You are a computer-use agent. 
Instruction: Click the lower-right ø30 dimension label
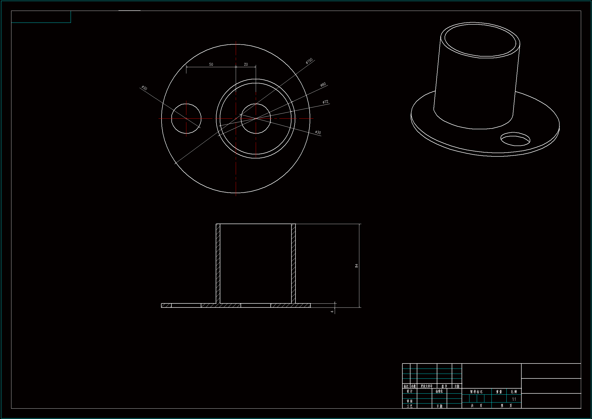(318, 132)
